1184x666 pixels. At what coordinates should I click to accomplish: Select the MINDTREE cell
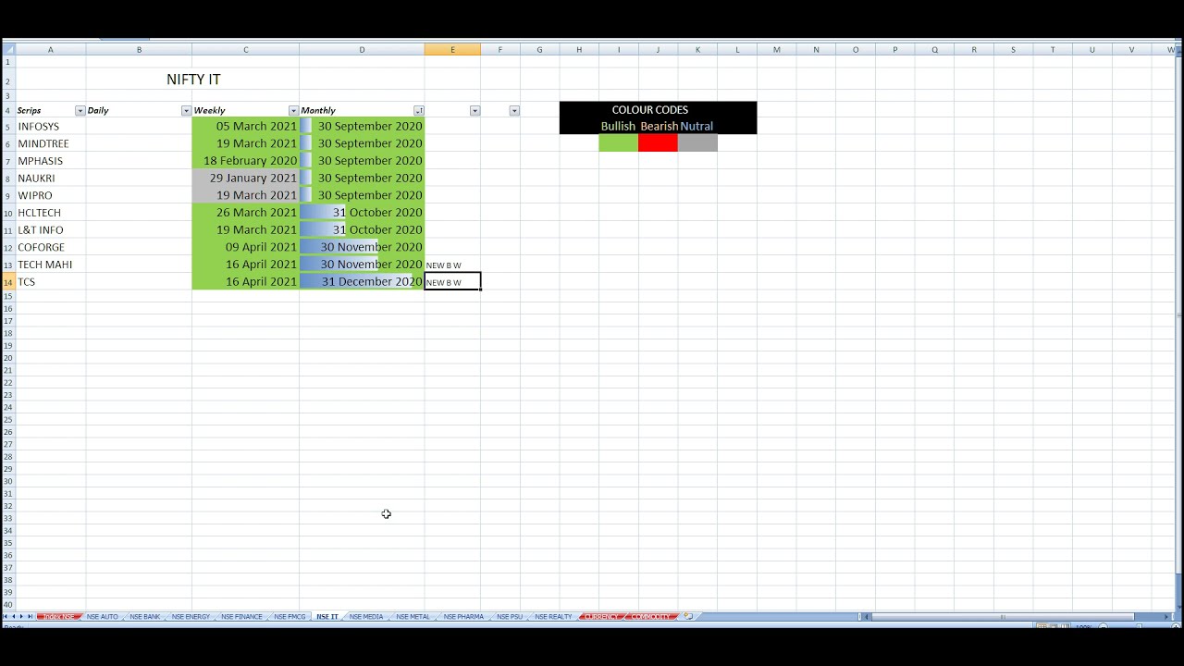point(51,144)
